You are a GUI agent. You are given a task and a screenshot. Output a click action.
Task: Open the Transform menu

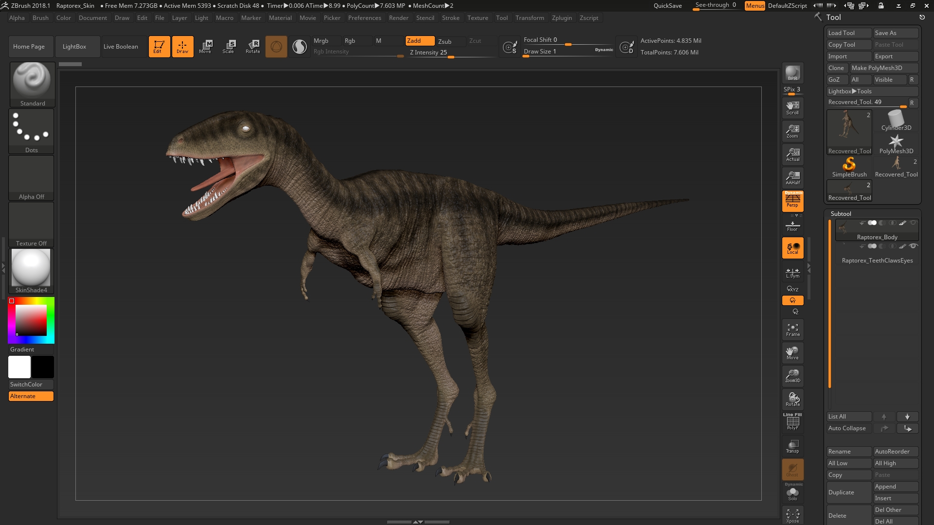coord(530,18)
